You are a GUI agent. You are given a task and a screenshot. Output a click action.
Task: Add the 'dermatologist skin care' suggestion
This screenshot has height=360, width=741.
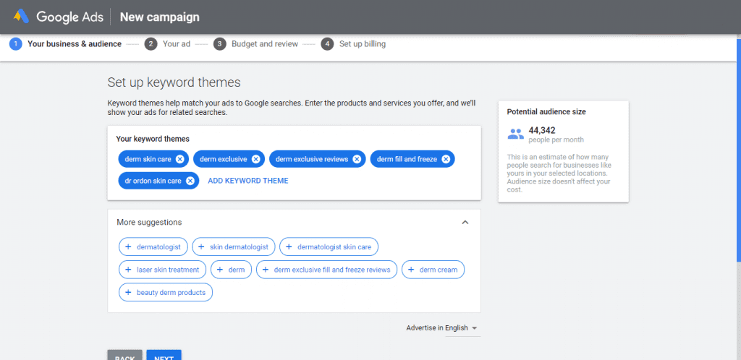[329, 247]
